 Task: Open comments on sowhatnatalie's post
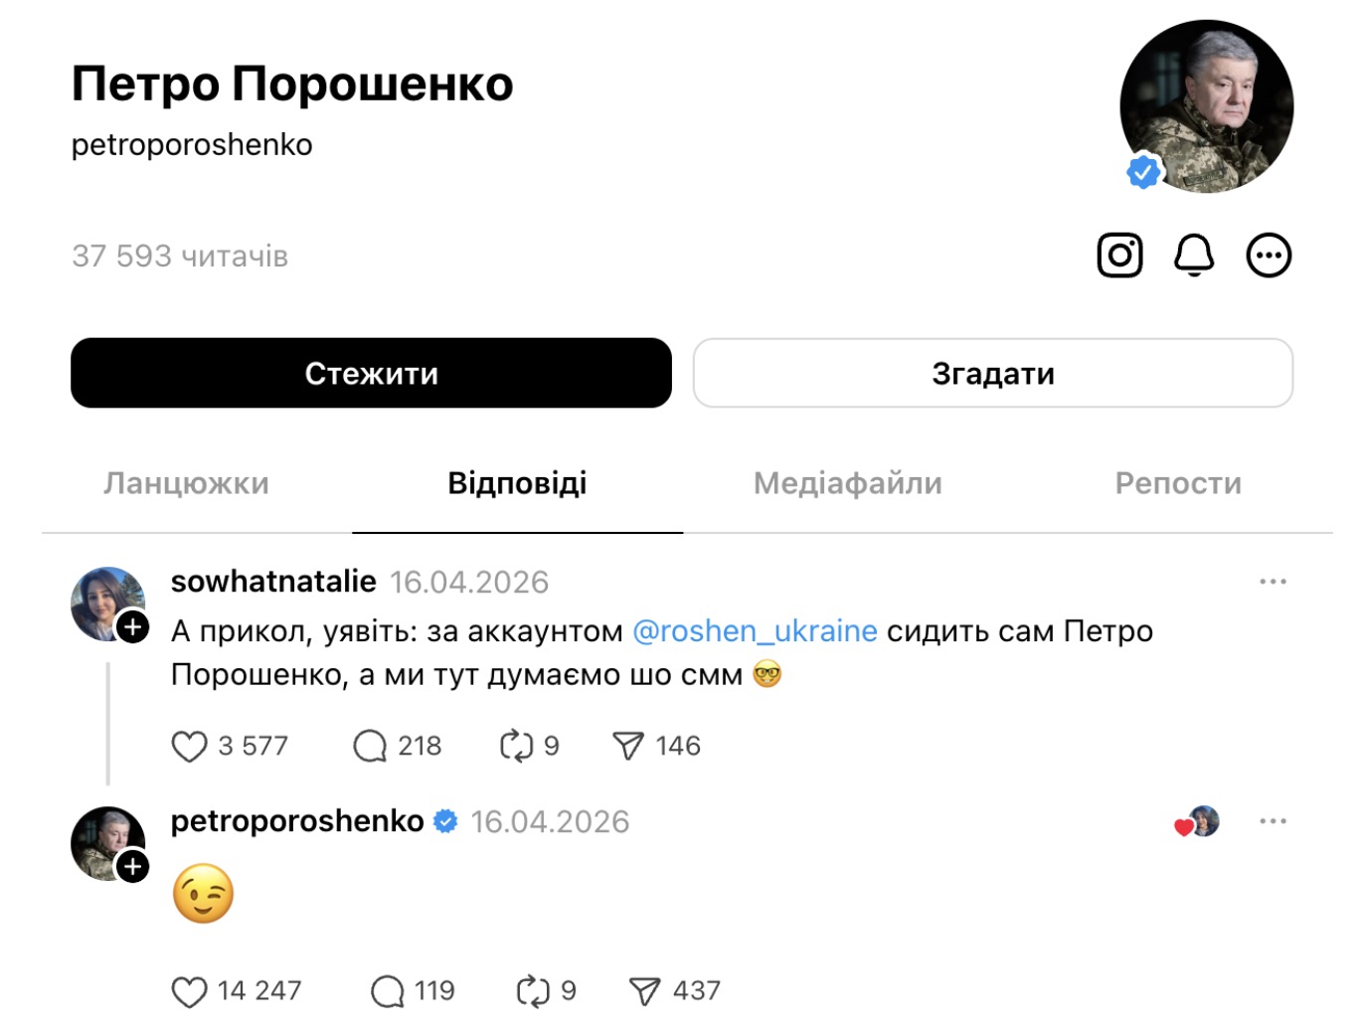click(x=370, y=746)
